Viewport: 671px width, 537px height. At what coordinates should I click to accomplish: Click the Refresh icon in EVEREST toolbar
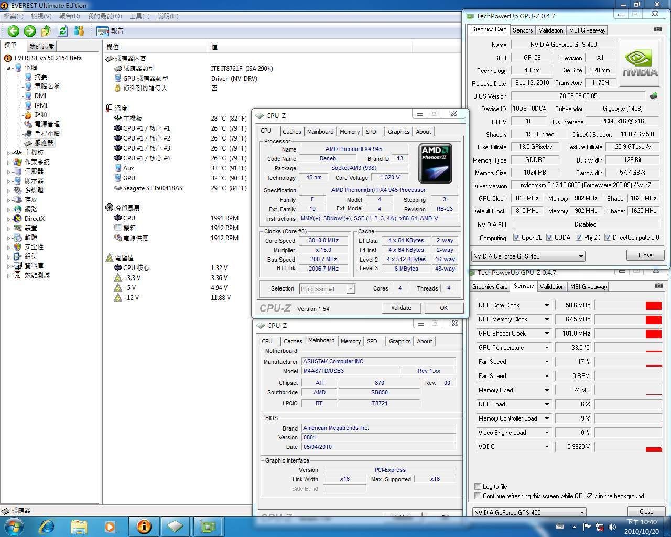(x=63, y=31)
